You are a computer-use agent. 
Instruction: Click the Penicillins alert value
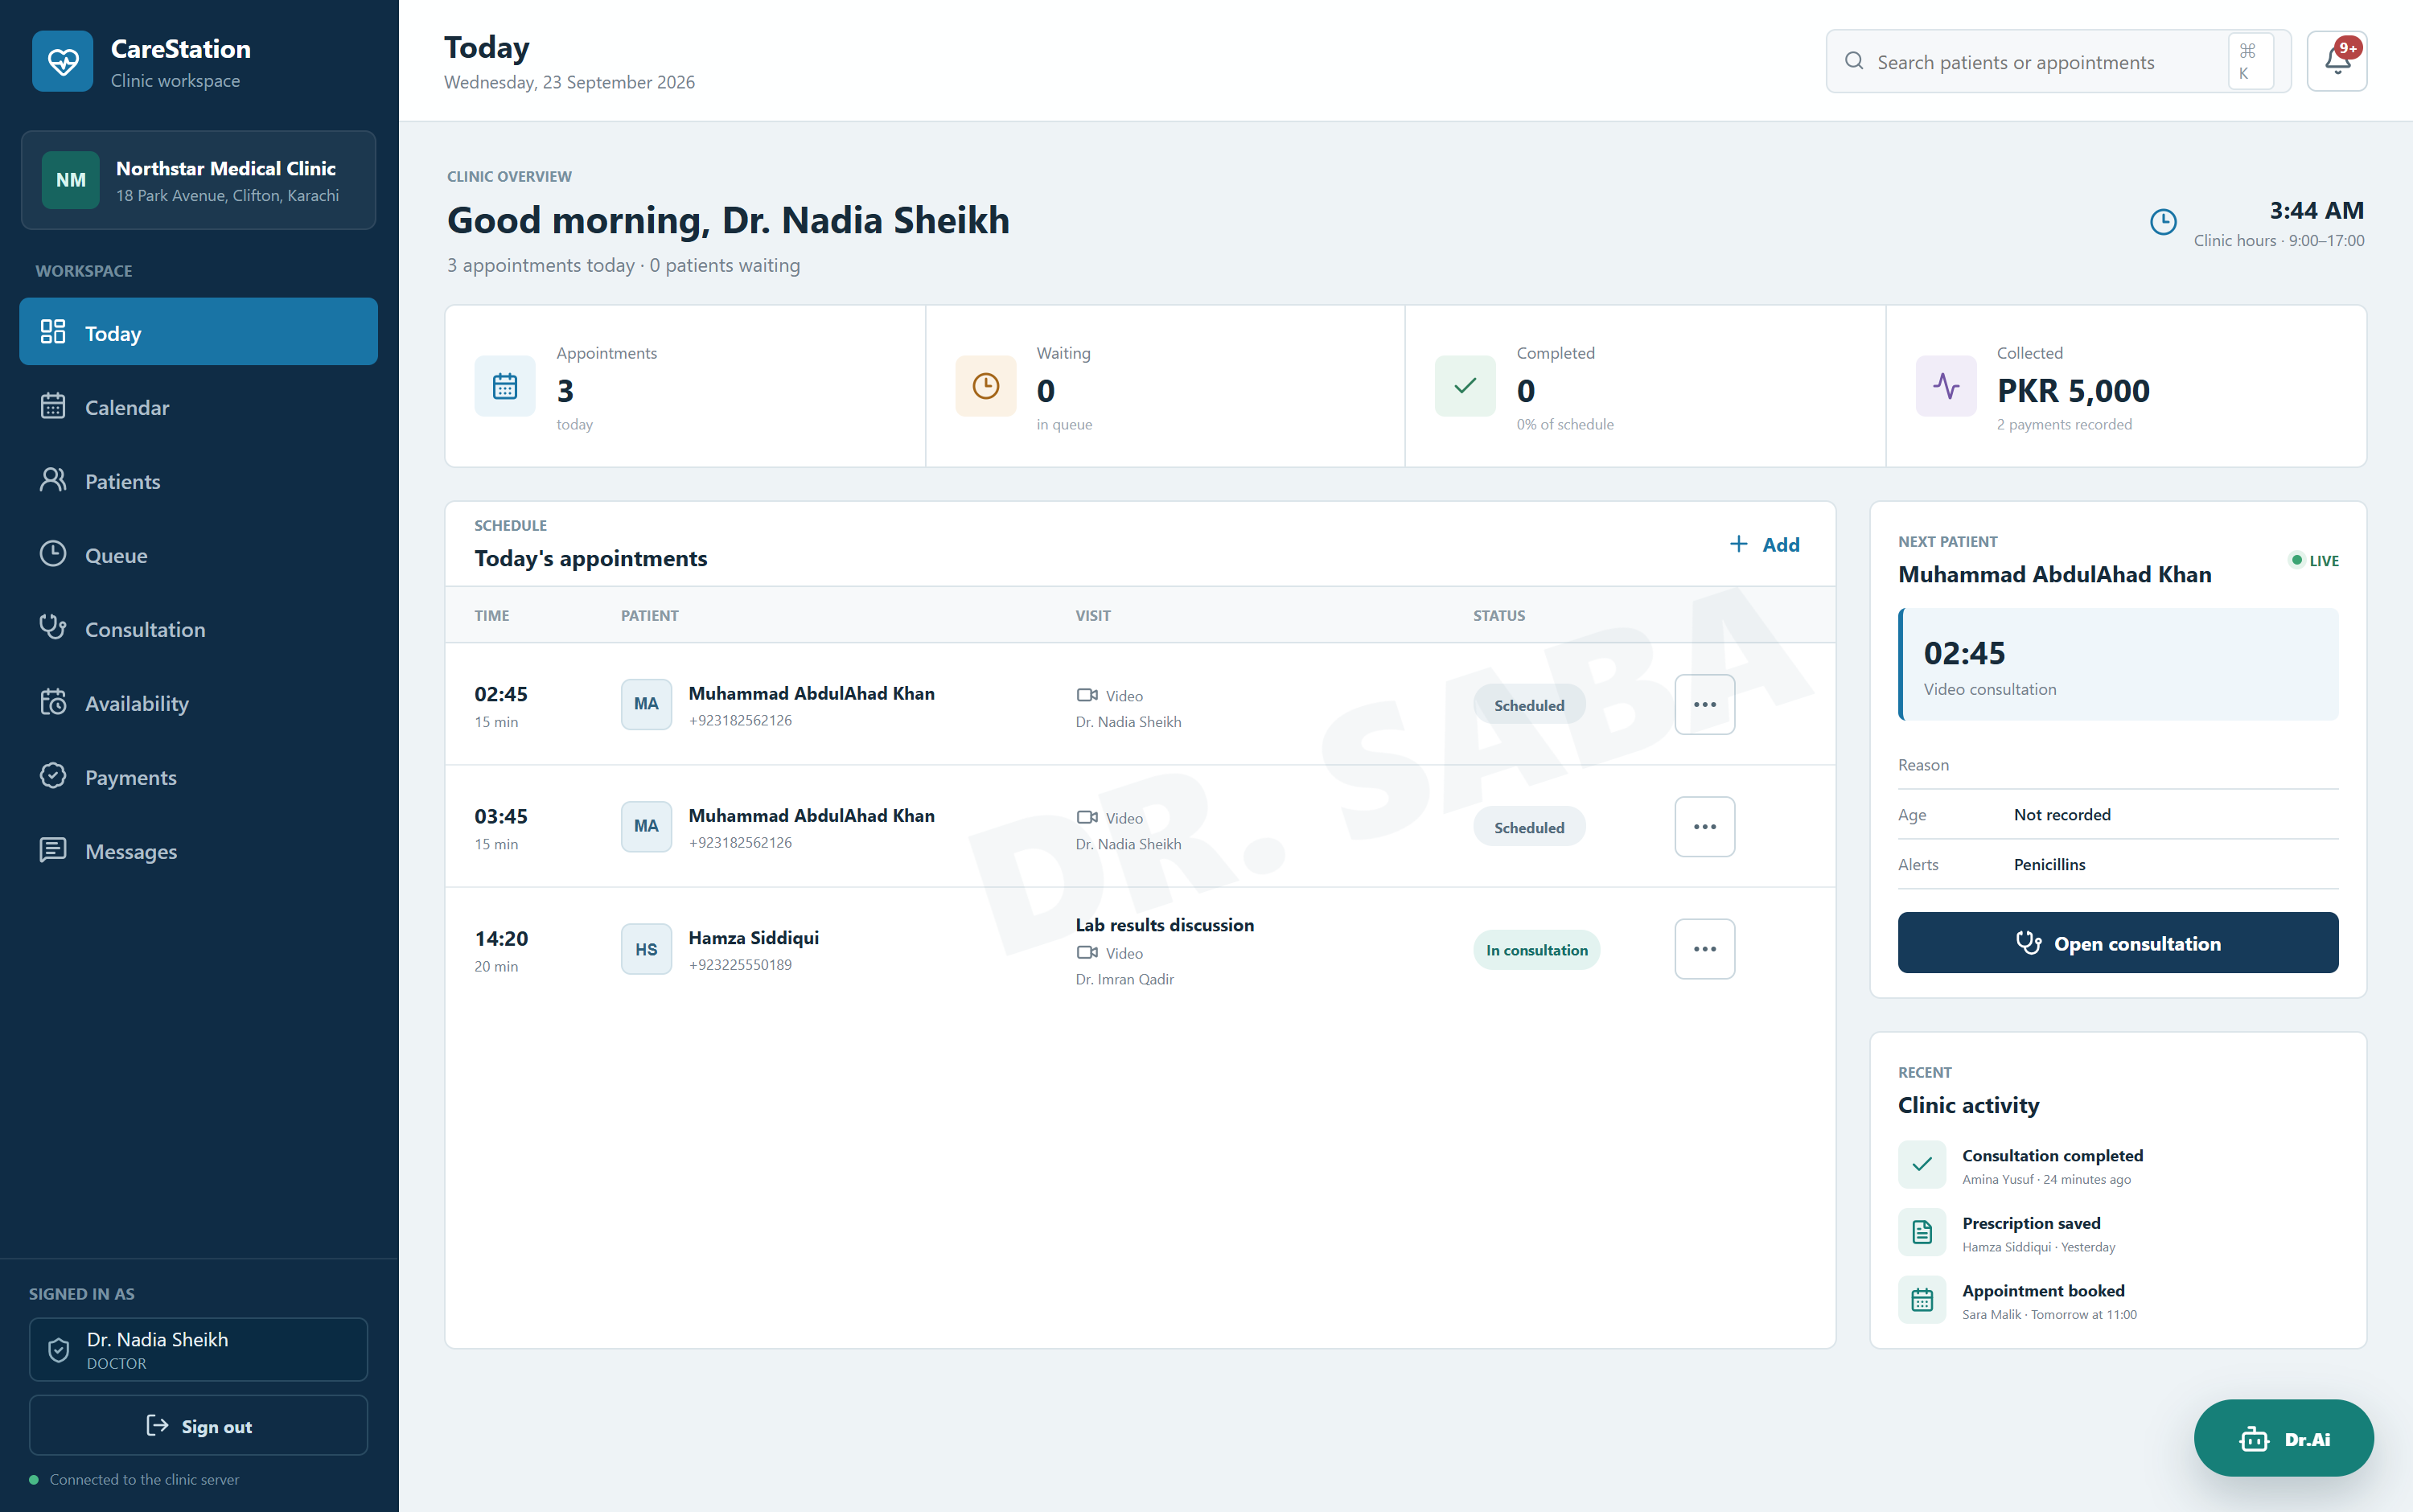[2049, 864]
